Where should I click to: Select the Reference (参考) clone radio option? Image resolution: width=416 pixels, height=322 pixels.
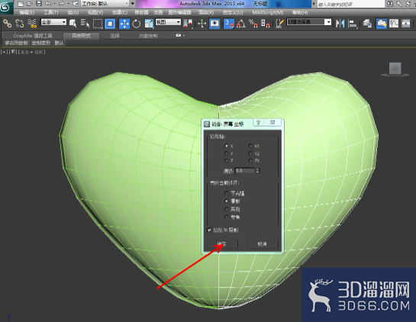(226, 217)
